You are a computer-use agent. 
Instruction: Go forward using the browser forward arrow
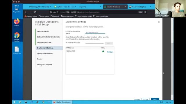tap(31, 12)
